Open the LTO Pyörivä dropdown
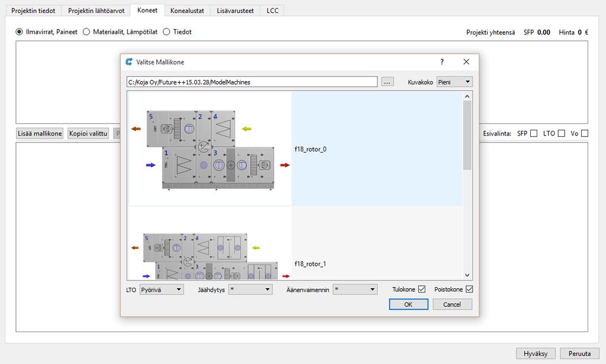This screenshot has height=364, width=606. tap(161, 289)
